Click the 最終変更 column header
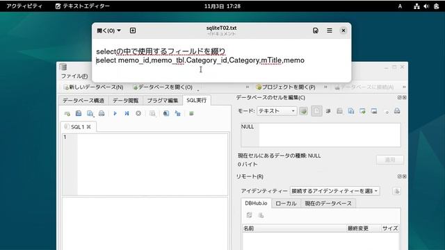445x250 pixels. click(364, 228)
